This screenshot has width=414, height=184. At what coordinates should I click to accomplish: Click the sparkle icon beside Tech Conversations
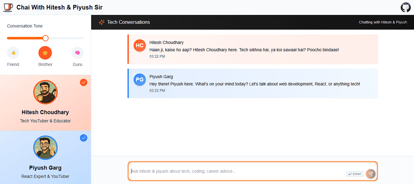(102, 22)
